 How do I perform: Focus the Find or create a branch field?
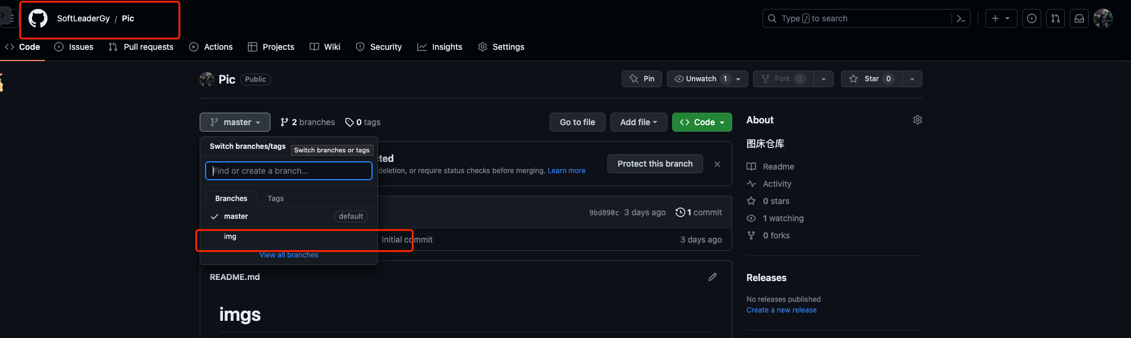(x=289, y=171)
